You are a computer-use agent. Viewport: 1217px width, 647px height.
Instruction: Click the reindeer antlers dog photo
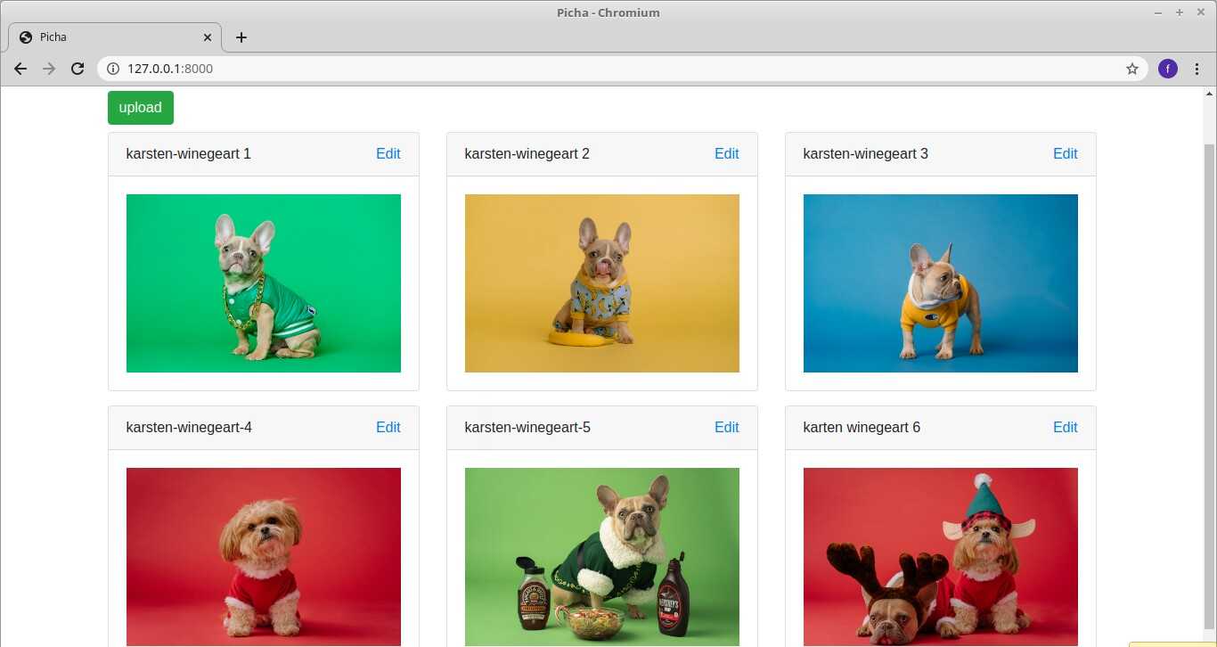(940, 556)
